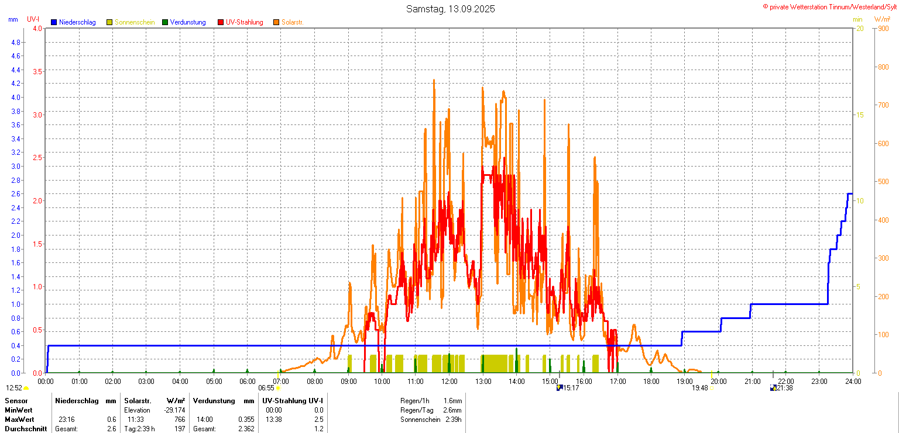Click the orange Solarstr. color swatch
899x433 pixels.
276,22
